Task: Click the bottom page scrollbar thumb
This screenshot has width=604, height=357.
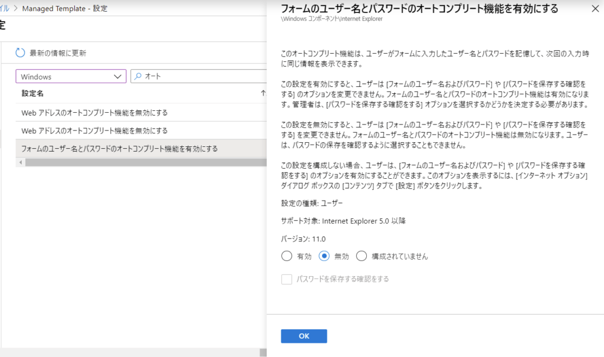Action: pyautogui.click(x=263, y=352)
